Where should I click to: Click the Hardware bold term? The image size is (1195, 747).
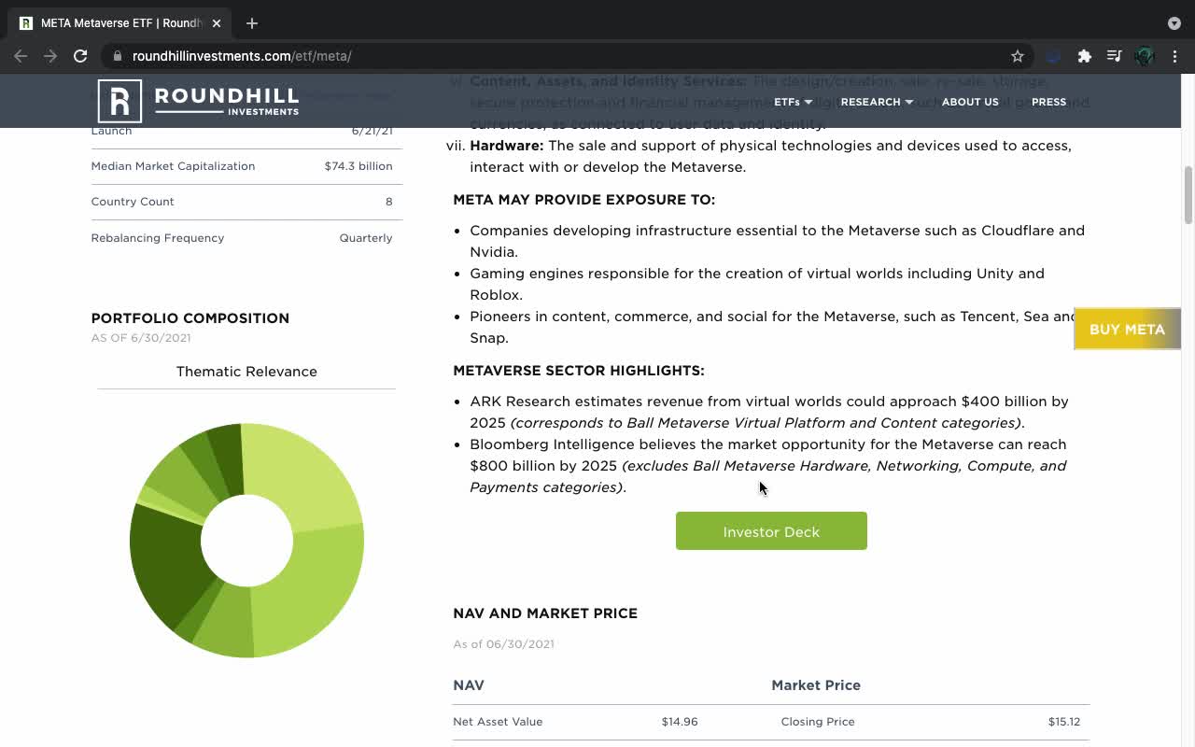point(507,146)
